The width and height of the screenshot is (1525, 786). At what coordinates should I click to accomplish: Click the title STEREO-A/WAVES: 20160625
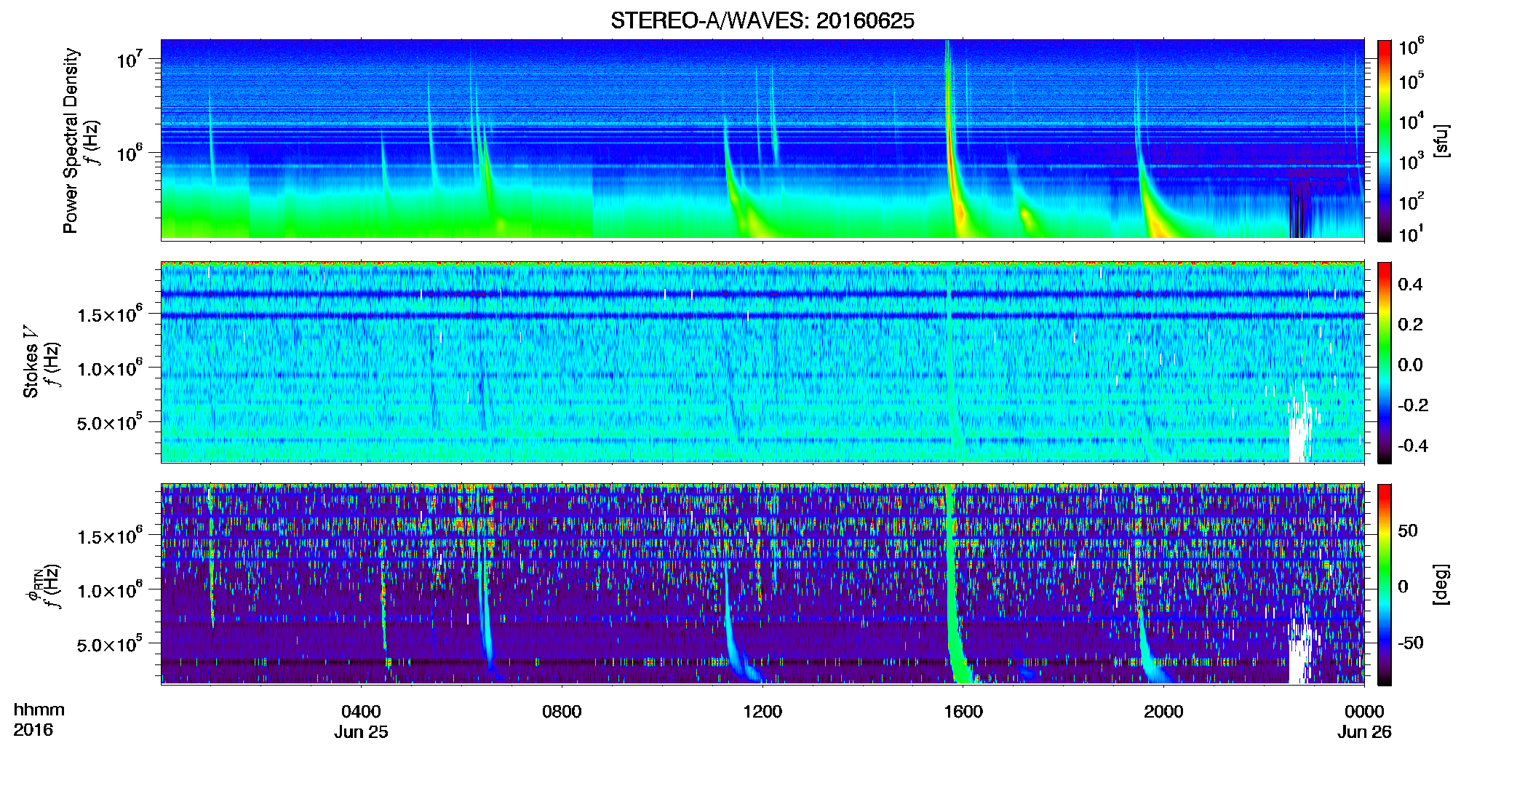coord(762,21)
